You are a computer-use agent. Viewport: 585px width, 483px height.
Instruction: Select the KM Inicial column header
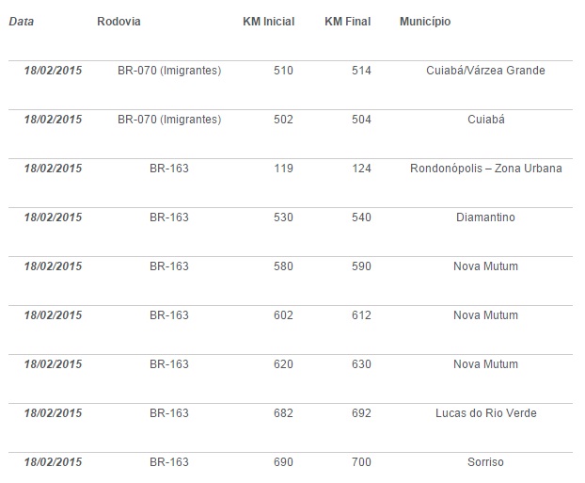tap(268, 22)
